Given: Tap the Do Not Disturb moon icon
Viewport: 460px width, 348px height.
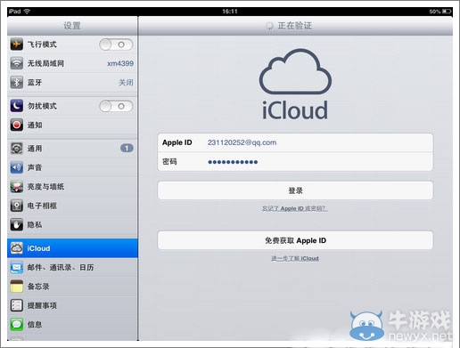Looking at the screenshot, I should [17, 106].
